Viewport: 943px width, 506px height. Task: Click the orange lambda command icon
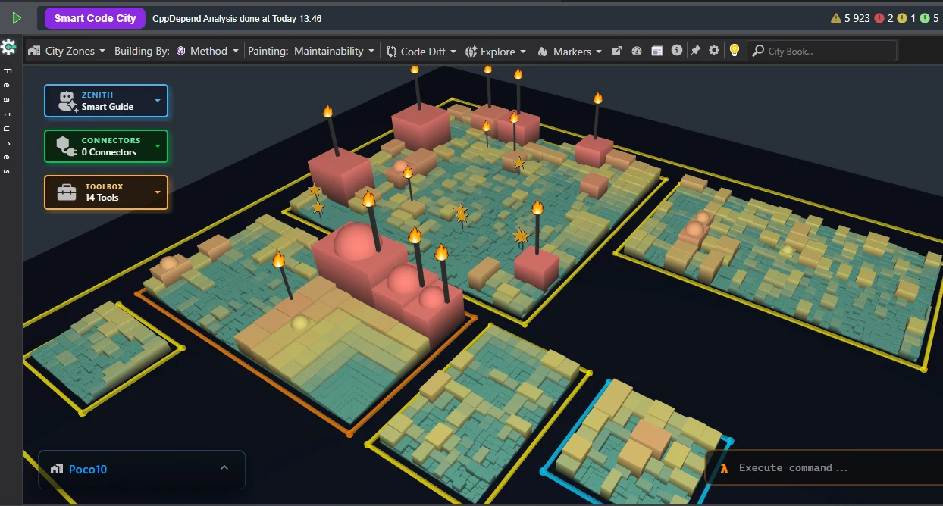click(x=724, y=468)
